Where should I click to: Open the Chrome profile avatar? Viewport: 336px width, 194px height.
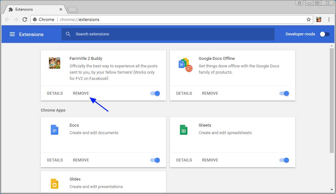tap(318, 19)
